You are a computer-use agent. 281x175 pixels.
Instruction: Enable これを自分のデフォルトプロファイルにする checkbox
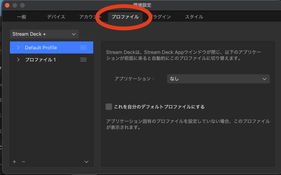pos(109,107)
